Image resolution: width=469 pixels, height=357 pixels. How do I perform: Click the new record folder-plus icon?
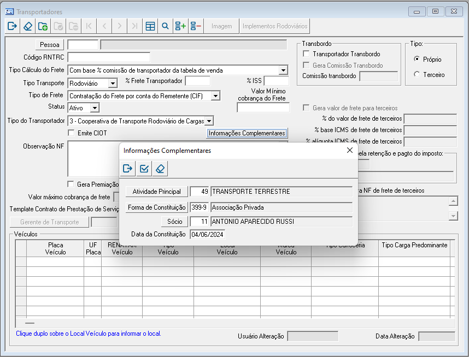point(43,26)
